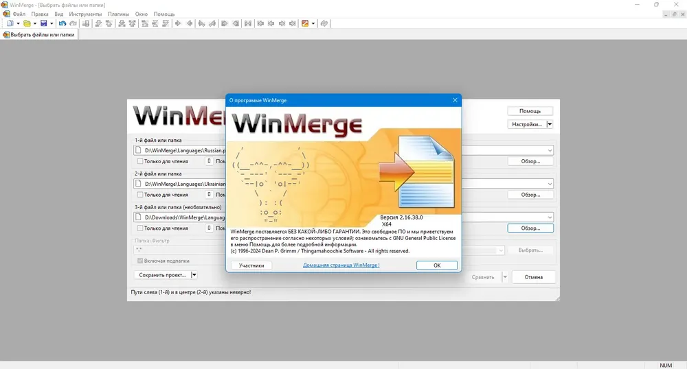Click the Copy Right and Advance icon

click(x=201, y=23)
